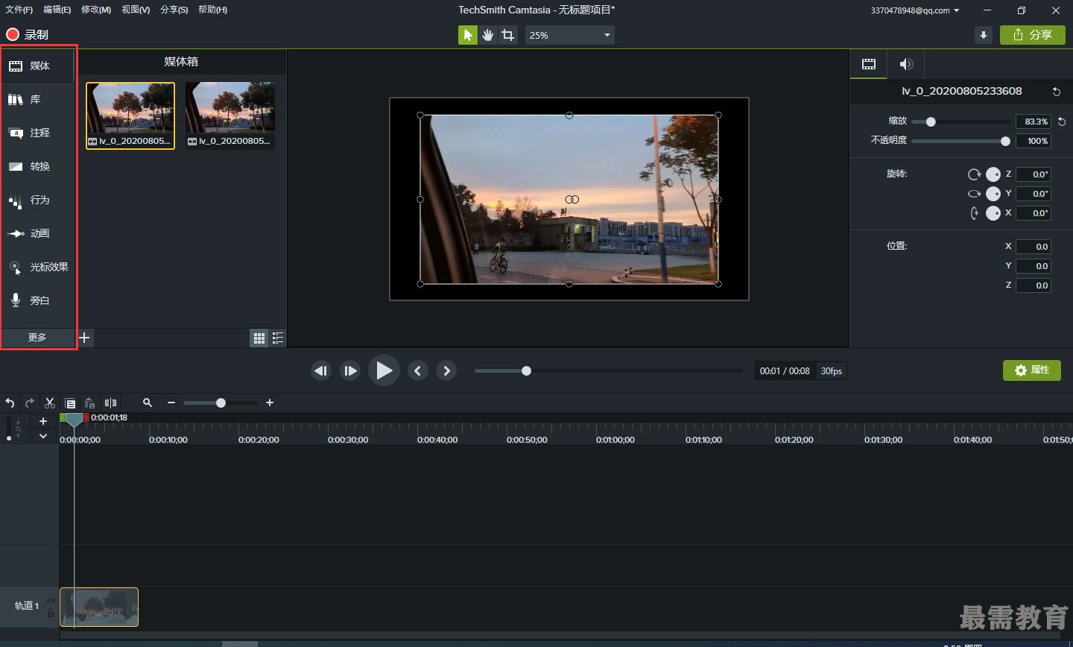
Task: Jump to next clip with right chevron
Action: coord(446,370)
